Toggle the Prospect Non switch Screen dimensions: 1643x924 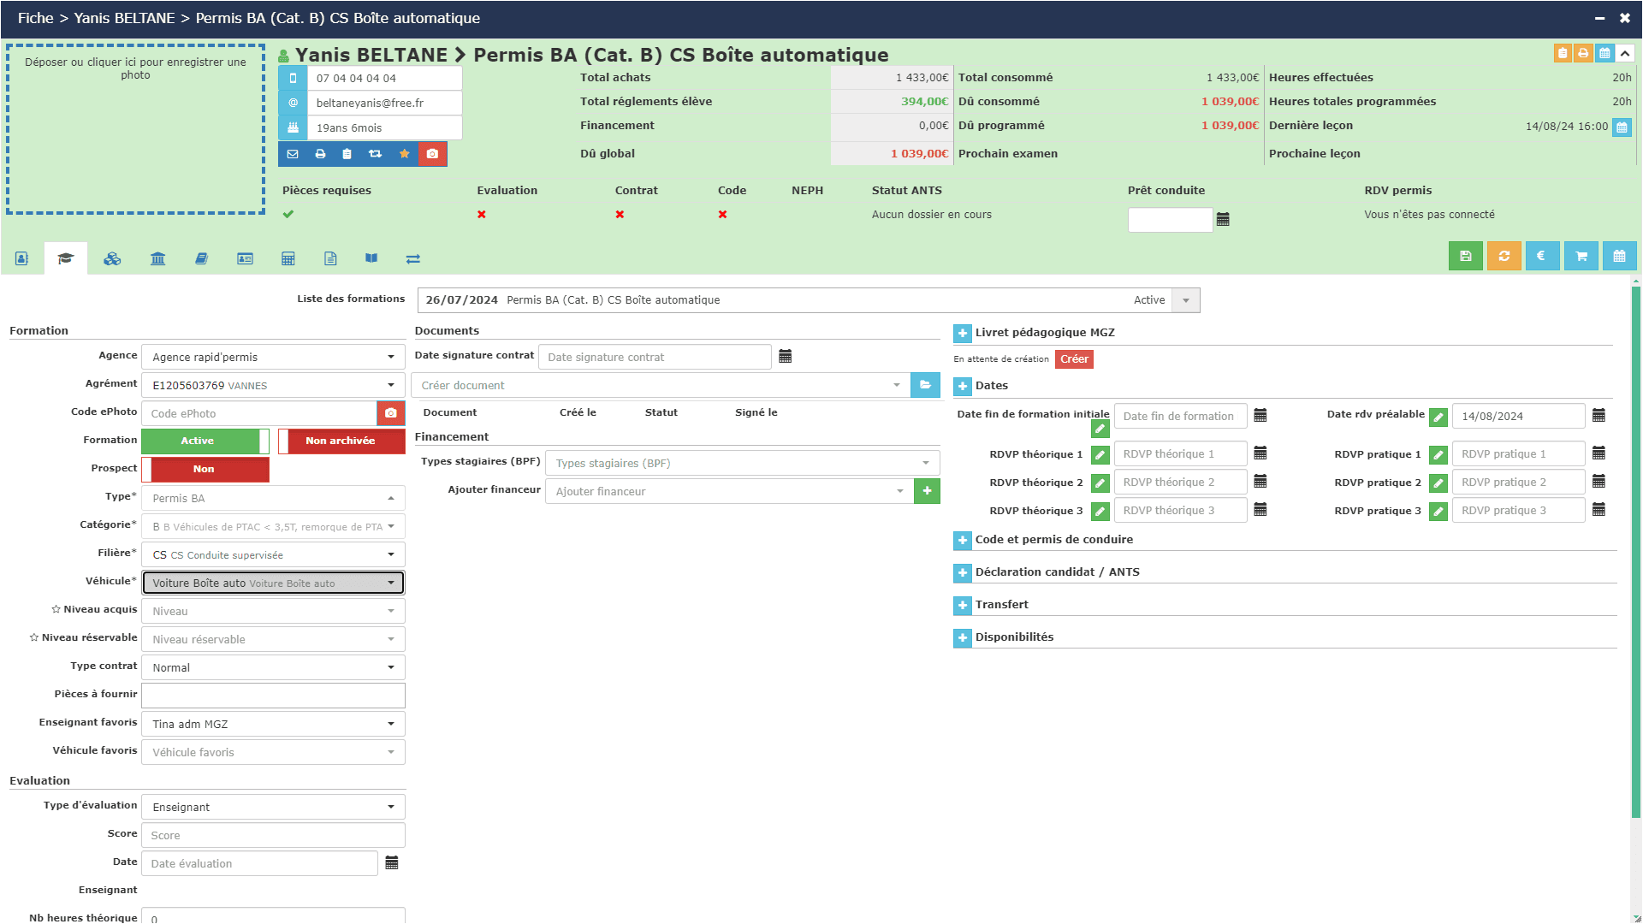[x=205, y=469]
